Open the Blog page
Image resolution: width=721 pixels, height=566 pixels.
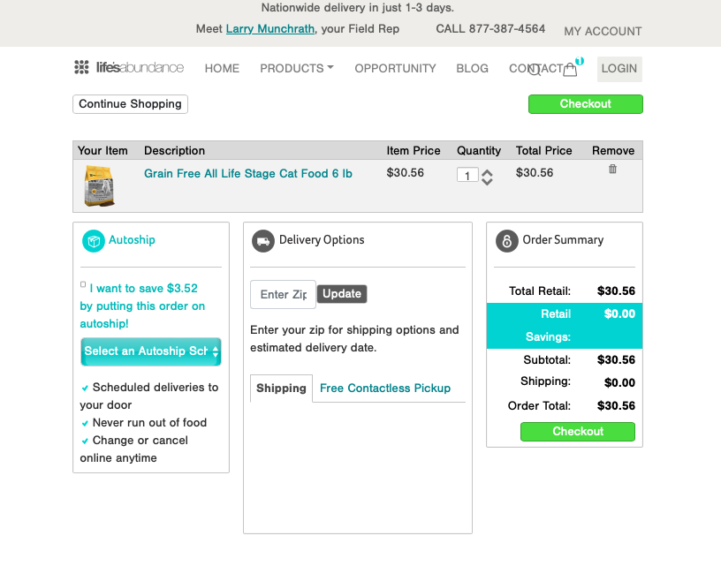click(x=472, y=68)
